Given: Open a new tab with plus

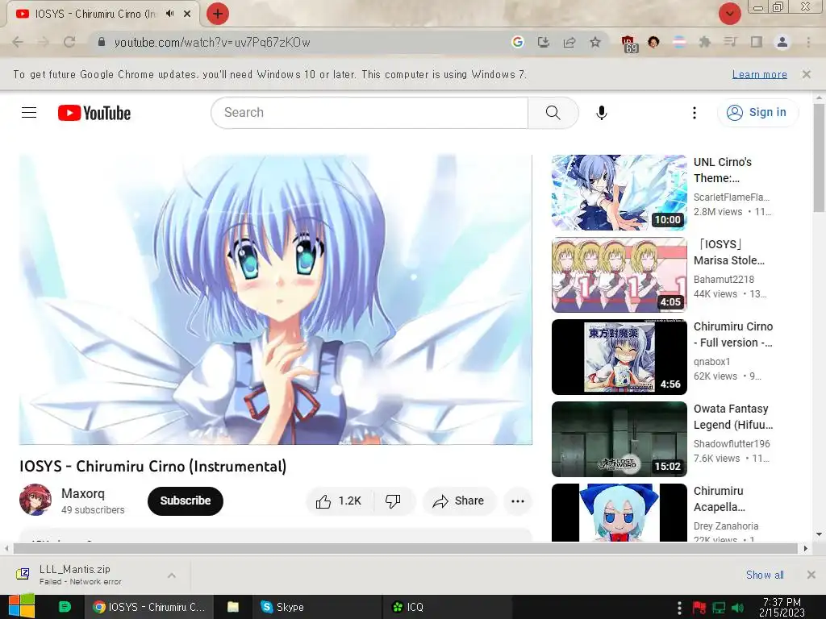Looking at the screenshot, I should pos(218,14).
